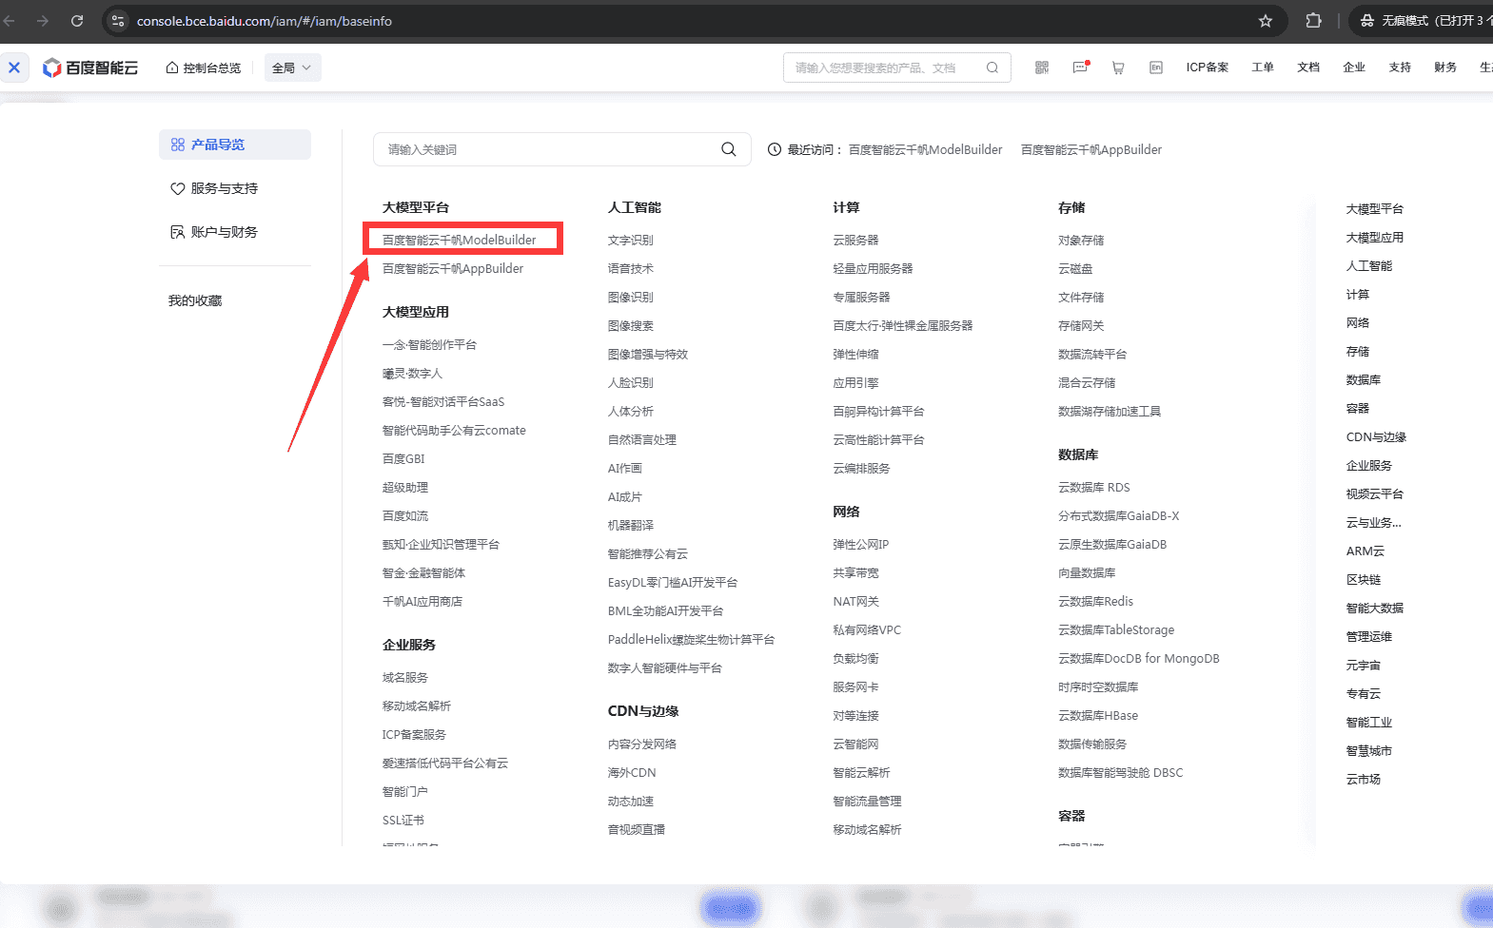
Task: Jump to 大模型应用 in right category index
Action: (x=1375, y=237)
